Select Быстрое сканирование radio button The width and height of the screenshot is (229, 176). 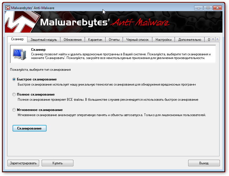(x=14, y=79)
